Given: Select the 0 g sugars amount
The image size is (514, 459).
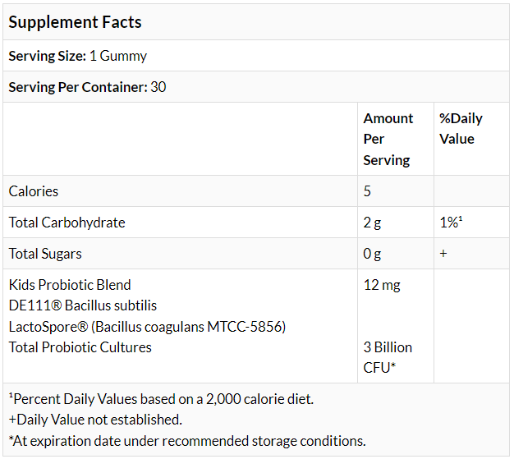Looking at the screenshot, I should [x=372, y=254].
